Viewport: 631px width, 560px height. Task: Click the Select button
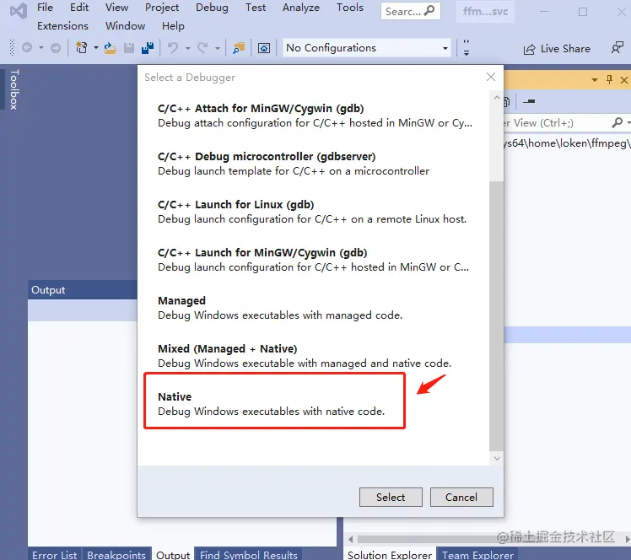[x=391, y=498]
